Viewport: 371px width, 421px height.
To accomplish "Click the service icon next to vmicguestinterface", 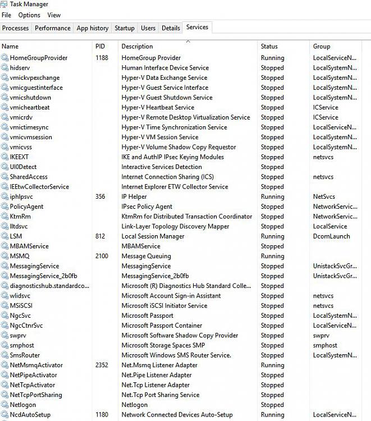I will point(4,87).
